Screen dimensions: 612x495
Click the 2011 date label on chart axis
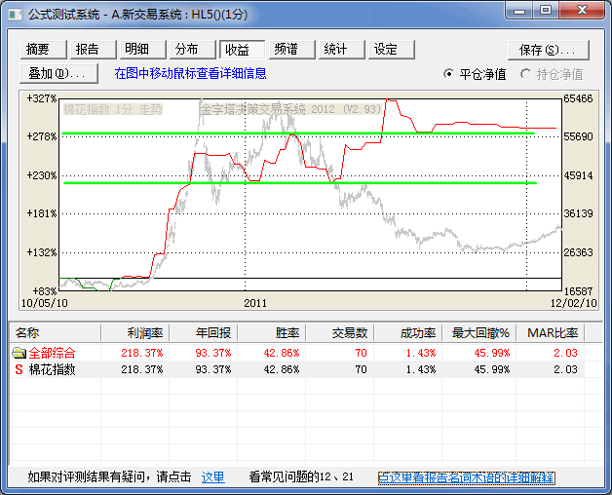coord(255,303)
